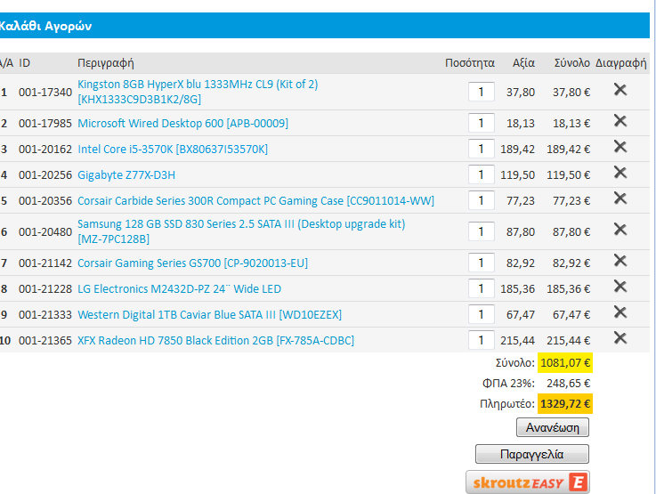Open Gigabyte Z77X-D3H product page
Screen dimensions: 656x494
[x=126, y=174]
